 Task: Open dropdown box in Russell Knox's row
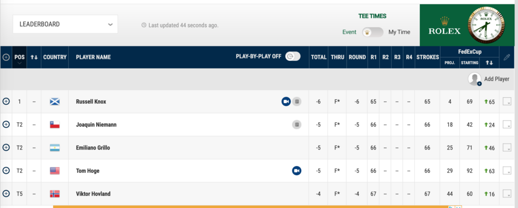[x=507, y=102]
